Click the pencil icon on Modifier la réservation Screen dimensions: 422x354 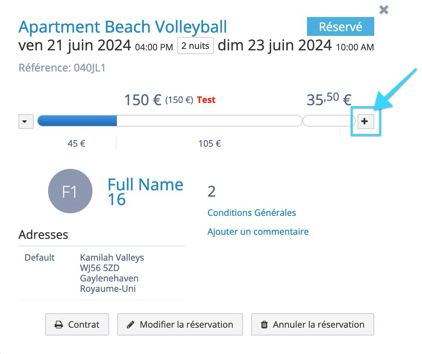tap(131, 325)
